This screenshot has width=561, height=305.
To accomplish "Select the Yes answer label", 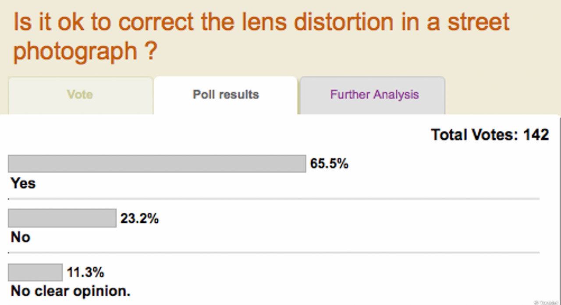I will coord(23,183).
